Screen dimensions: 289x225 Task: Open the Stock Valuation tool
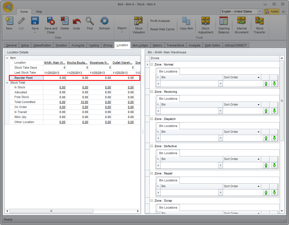click(x=139, y=21)
